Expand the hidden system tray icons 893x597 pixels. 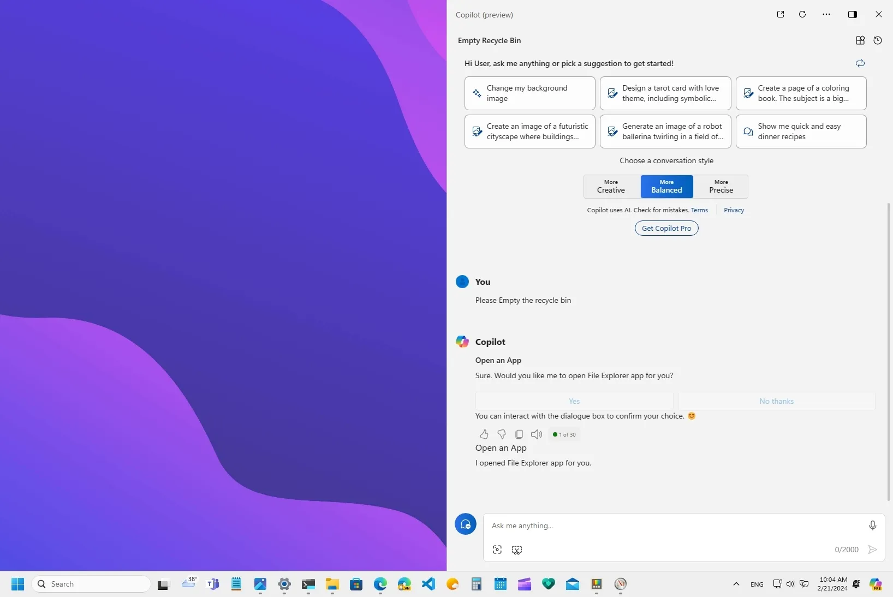[x=736, y=584]
